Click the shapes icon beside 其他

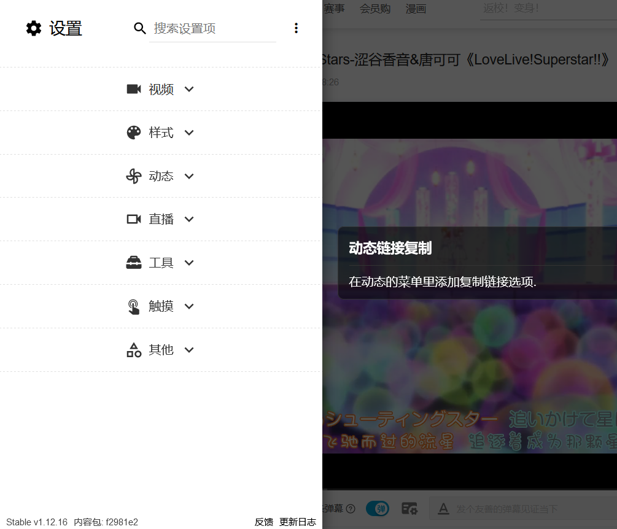click(134, 350)
